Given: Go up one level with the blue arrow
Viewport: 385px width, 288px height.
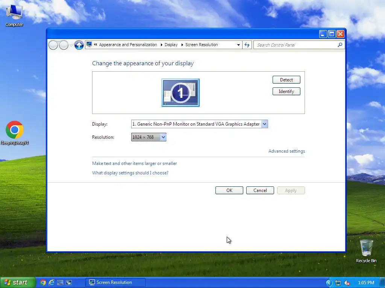Looking at the screenshot, I should [79, 45].
